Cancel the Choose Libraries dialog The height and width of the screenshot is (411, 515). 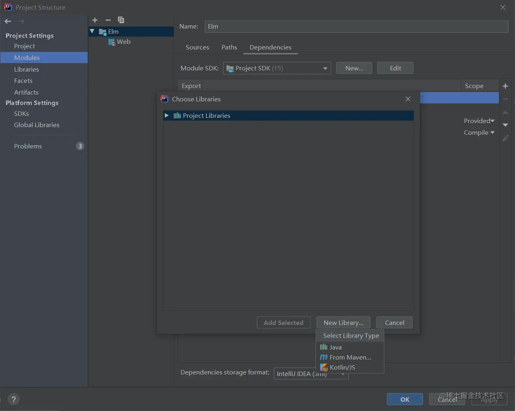pos(394,323)
